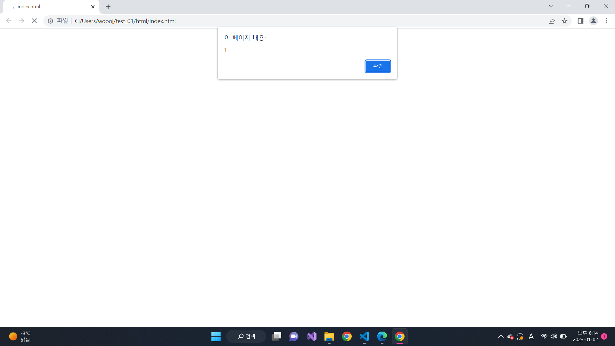615x346 pixels.
Task: Show hidden system tray icons
Action: point(501,336)
